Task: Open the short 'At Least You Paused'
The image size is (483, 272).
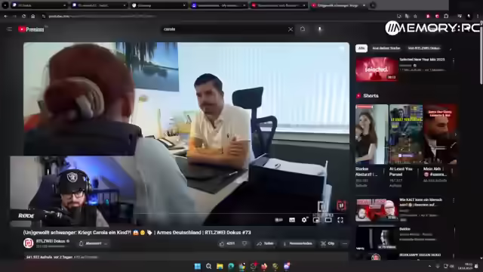Action: pyautogui.click(x=406, y=134)
